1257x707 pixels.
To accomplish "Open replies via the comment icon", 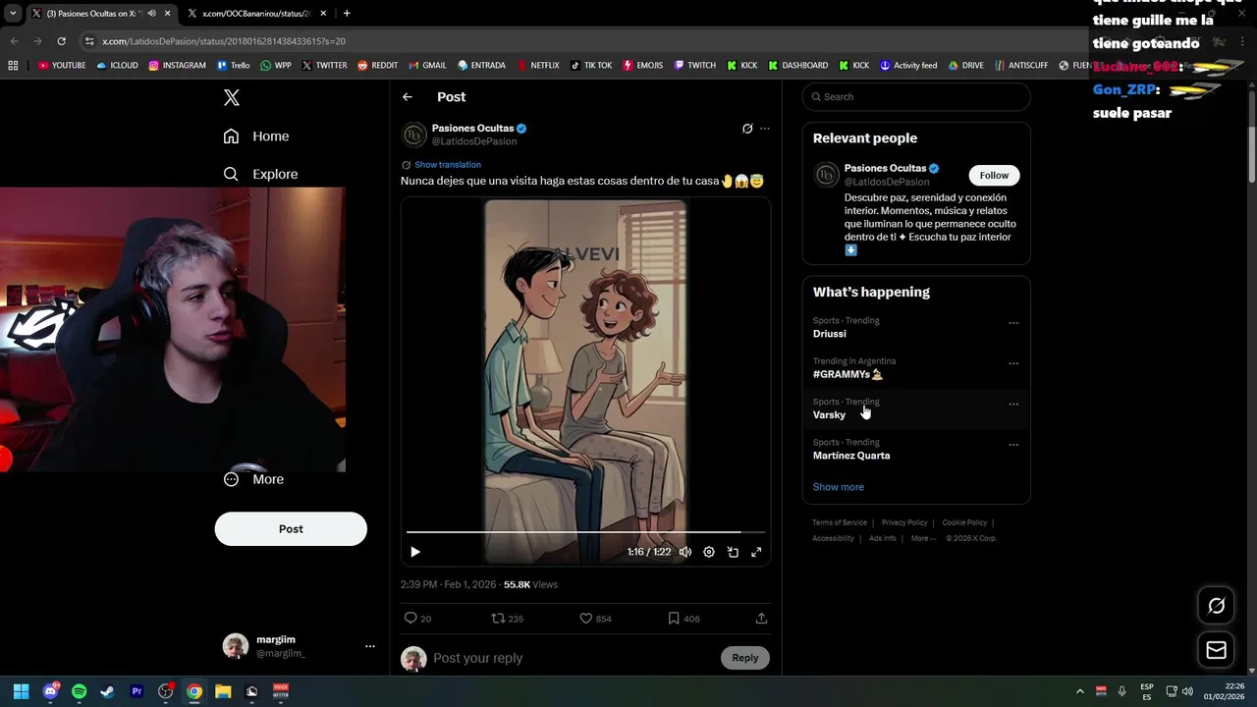I will 410,619.
